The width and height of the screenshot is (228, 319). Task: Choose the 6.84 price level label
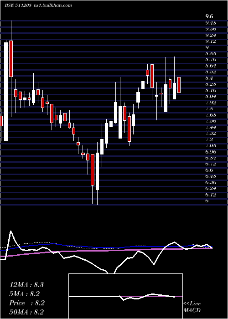pyautogui.click(x=211, y=158)
